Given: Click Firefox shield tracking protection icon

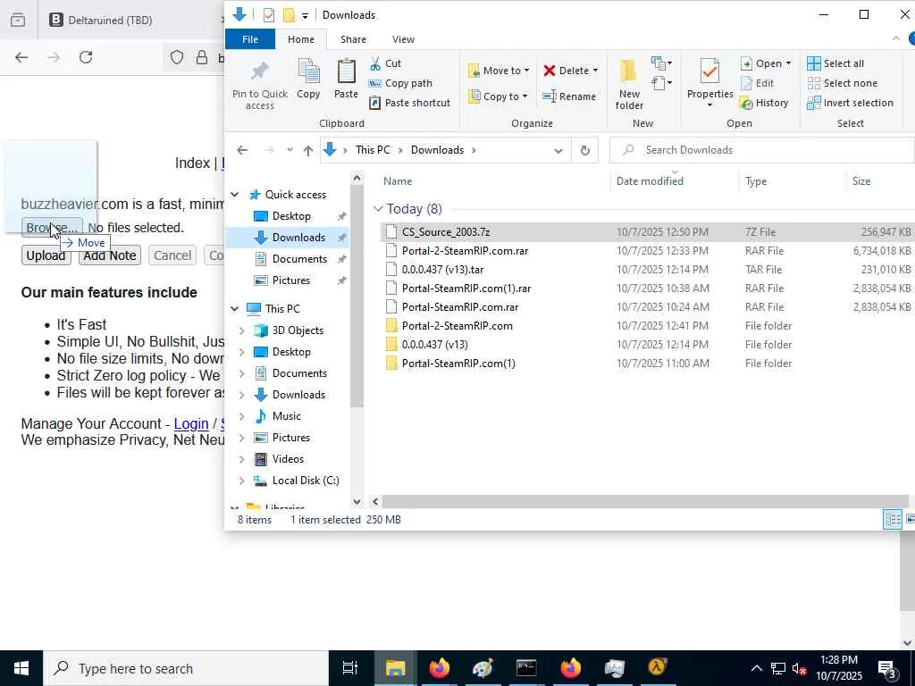Looking at the screenshot, I should tap(177, 57).
